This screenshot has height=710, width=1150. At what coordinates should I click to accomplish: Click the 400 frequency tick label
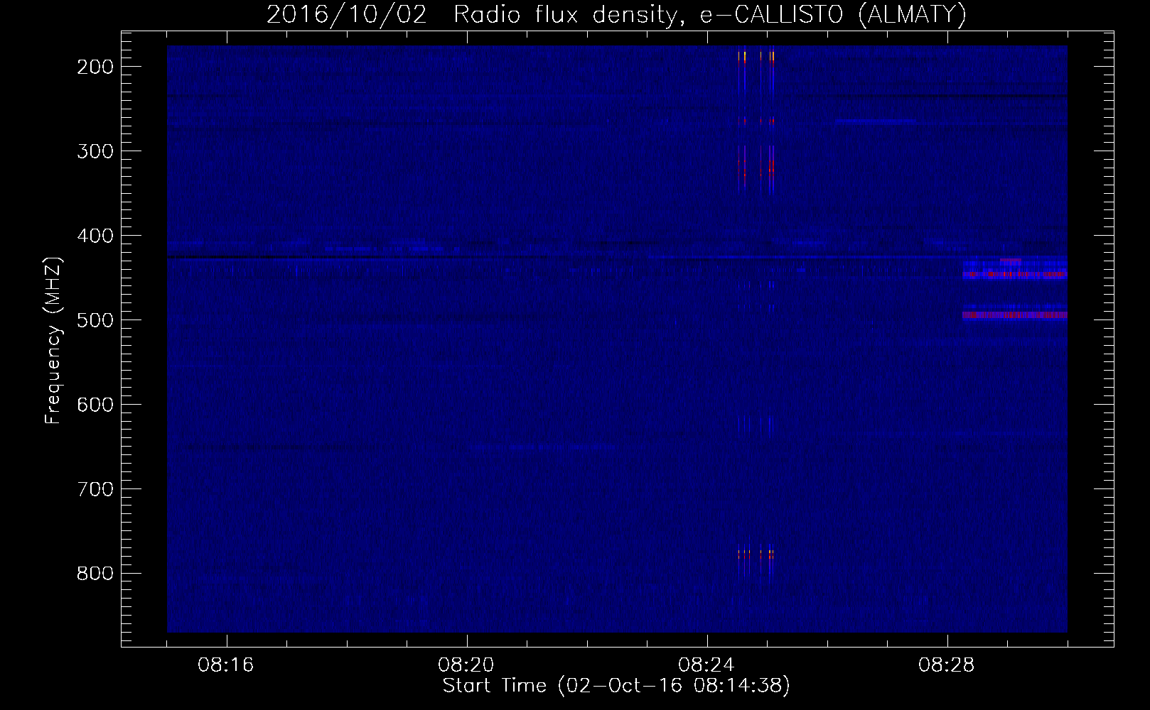pyautogui.click(x=95, y=236)
